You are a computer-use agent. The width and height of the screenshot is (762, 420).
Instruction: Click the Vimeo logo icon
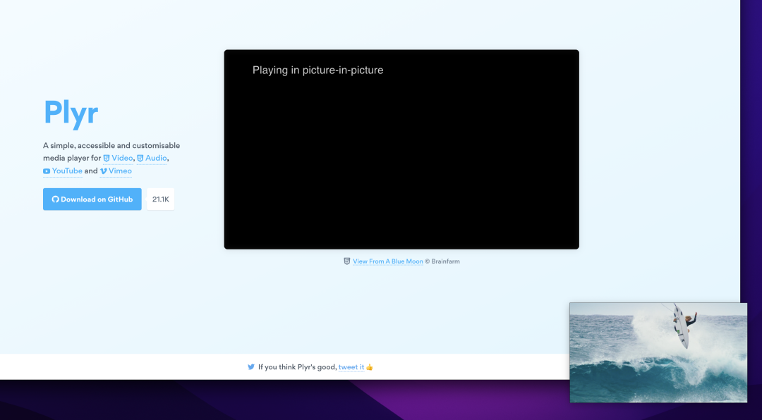(x=104, y=171)
